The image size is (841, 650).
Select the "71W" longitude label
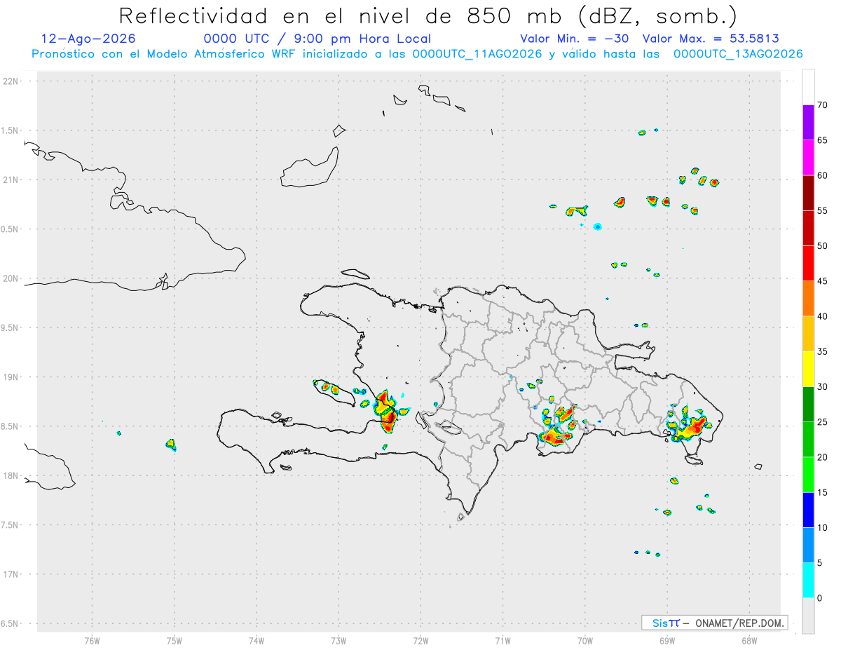(502, 640)
